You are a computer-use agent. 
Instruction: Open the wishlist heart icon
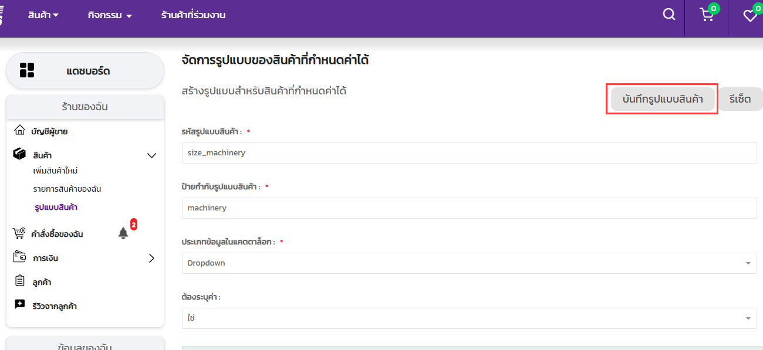click(750, 16)
